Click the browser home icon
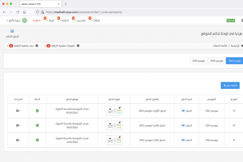The width and height of the screenshot is (243, 162). coord(25,12)
